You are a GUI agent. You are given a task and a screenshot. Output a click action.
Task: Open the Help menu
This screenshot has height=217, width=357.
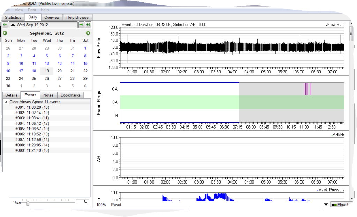pos(45,10)
